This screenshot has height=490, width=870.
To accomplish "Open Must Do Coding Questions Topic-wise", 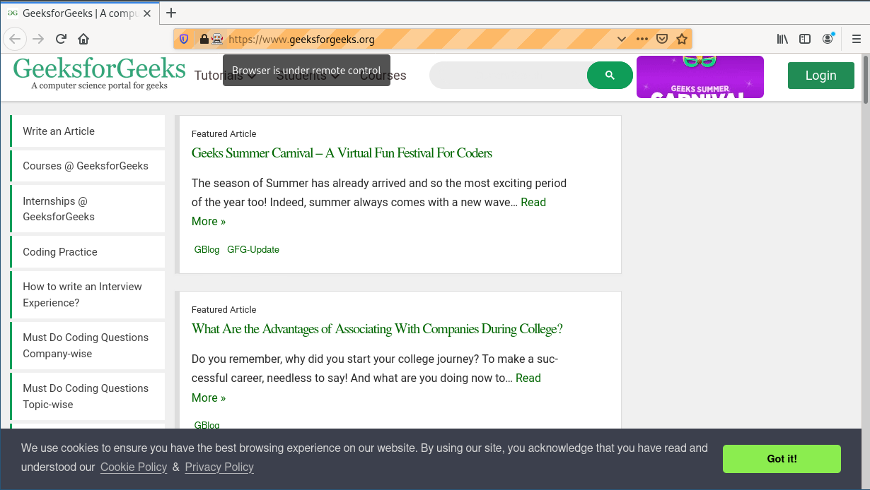I will [x=88, y=396].
